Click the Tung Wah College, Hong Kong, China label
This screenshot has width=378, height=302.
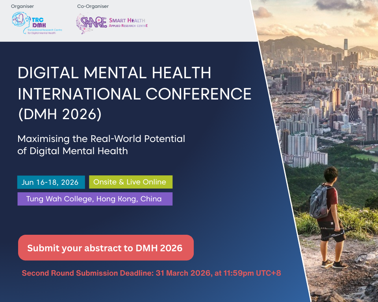tap(95, 199)
